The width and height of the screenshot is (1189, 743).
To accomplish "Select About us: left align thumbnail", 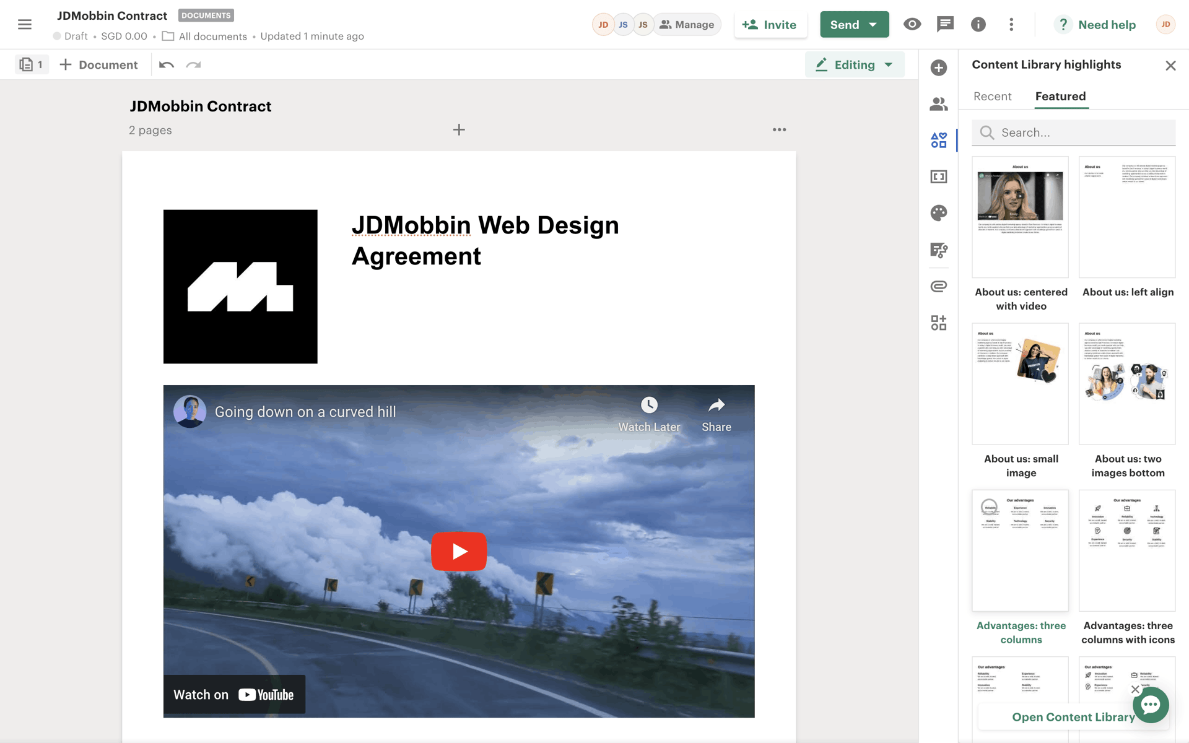I will point(1127,217).
